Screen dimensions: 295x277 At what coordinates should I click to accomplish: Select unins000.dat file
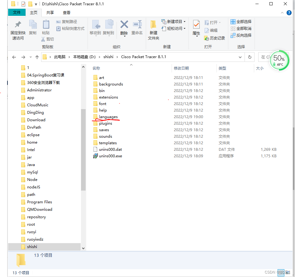click(x=110, y=150)
